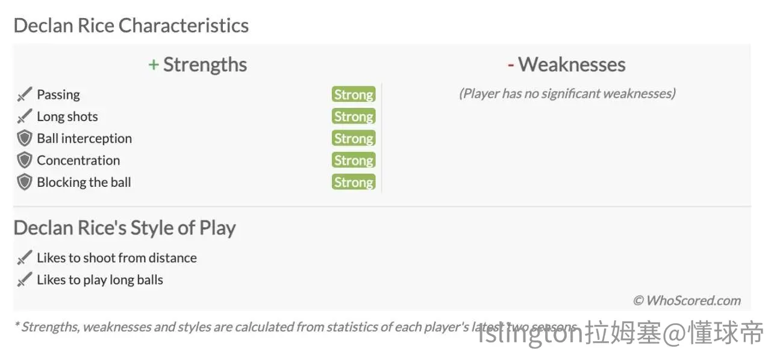Click sword icon beside Likes to shoot from distance
The image size is (771, 355).
click(24, 258)
